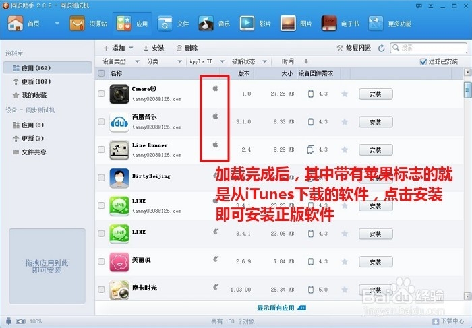Open the title bar menu dropdown icon
The height and width of the screenshot is (328, 472).
pos(431,6)
